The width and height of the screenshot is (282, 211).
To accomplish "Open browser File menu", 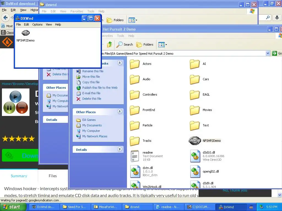I will click(x=4, y=10).
